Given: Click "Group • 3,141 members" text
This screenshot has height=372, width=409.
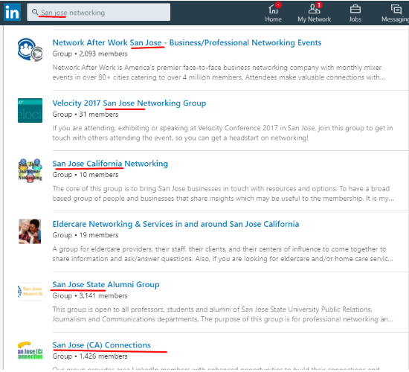Looking at the screenshot, I should coord(90,296).
